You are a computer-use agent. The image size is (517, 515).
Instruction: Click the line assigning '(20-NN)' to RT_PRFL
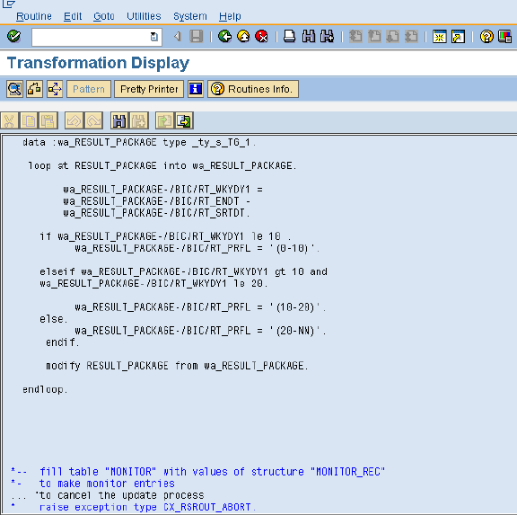pos(200,331)
